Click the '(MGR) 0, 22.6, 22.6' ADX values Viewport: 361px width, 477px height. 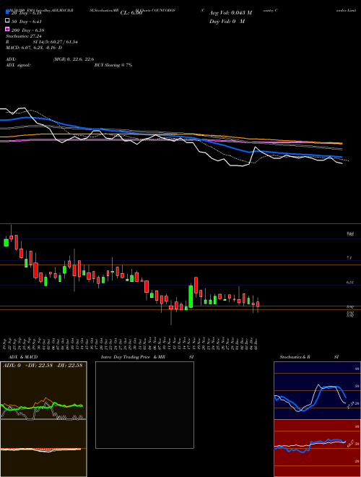(x=74, y=59)
